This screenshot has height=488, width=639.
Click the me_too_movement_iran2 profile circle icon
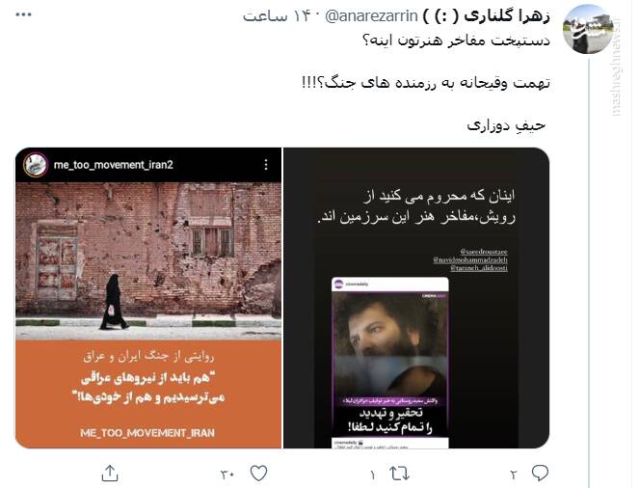pos(36,165)
